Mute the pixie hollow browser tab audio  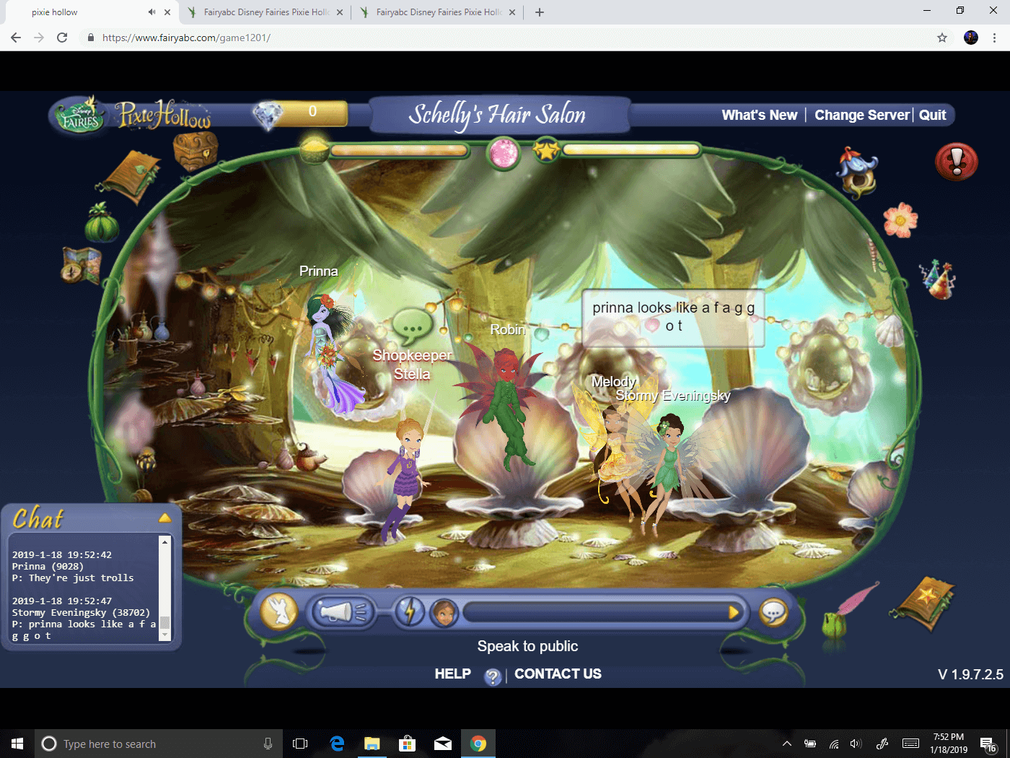click(151, 12)
